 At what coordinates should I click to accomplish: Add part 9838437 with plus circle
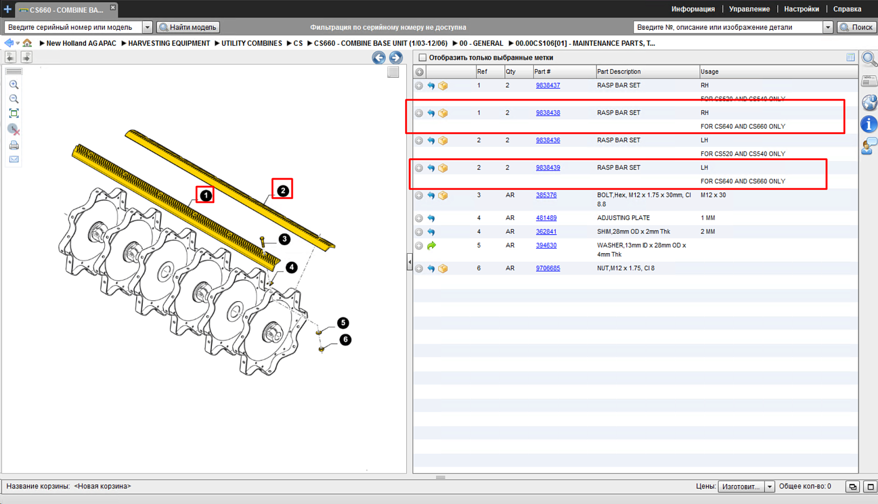(419, 86)
